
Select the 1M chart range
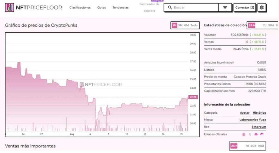coord(174,25)
